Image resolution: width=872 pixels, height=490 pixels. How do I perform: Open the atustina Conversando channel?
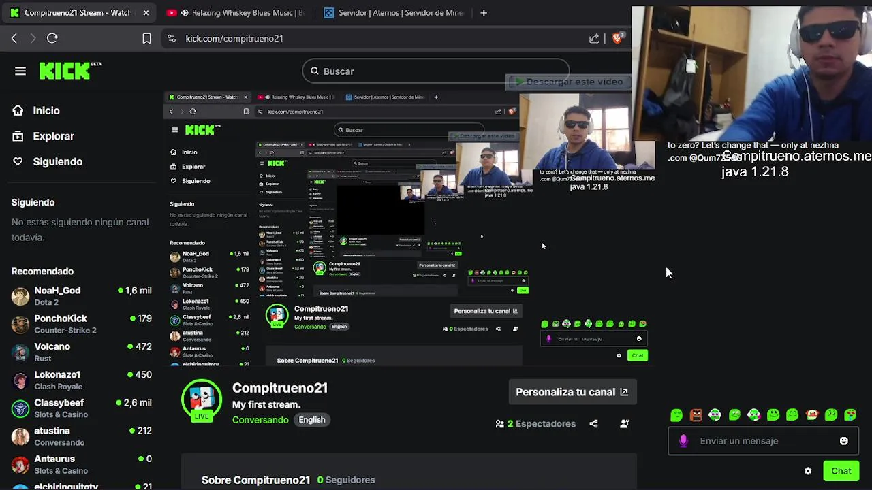pos(82,436)
